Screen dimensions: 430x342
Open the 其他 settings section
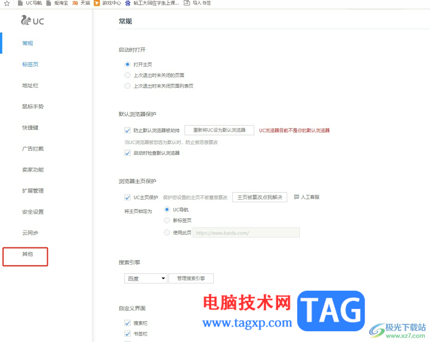(x=28, y=254)
